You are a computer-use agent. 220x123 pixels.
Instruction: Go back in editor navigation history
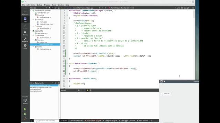tap(62, 8)
